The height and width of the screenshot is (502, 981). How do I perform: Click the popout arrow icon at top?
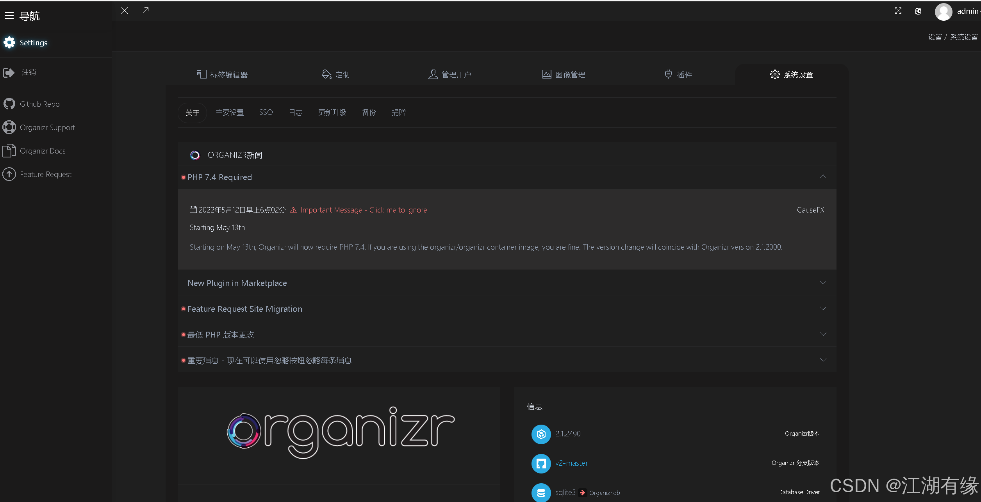pos(146,10)
